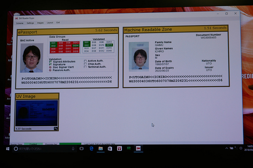Image resolution: width=253 pixels, height=168 pixels.
Task: Enable the Chip Auth. checkbox
Action: [85, 64]
